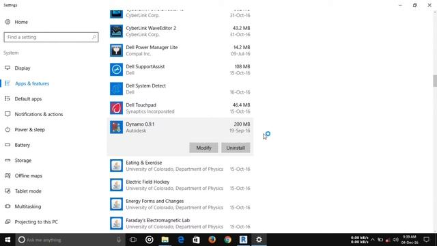Click the Home gear icon
This screenshot has width=437, height=246.
tap(8, 22)
